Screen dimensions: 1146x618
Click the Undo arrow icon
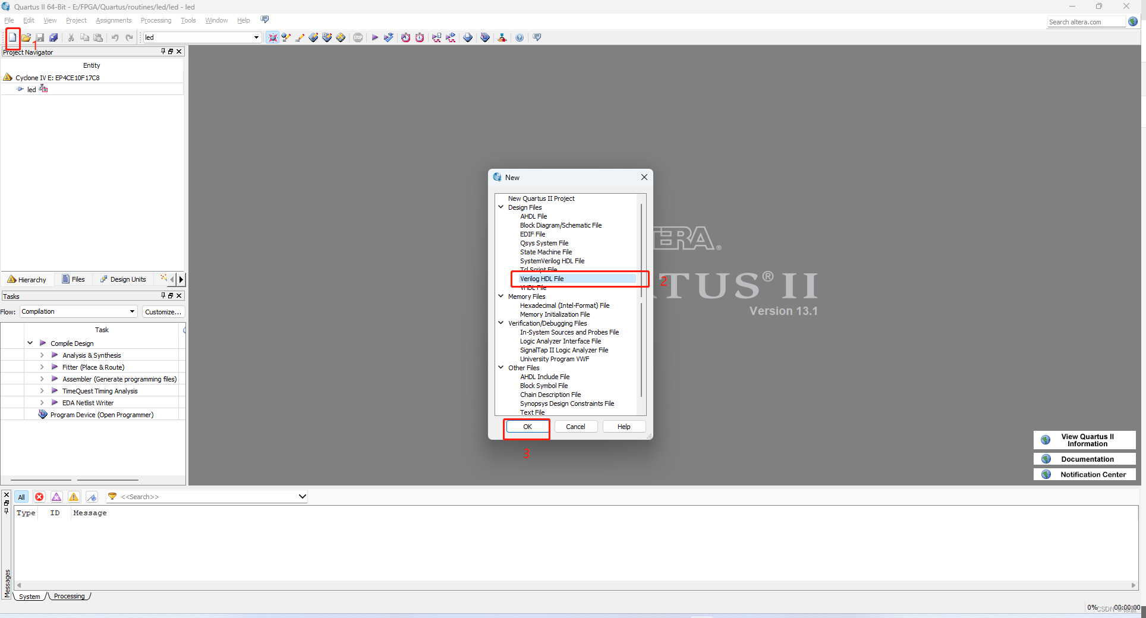pos(115,37)
